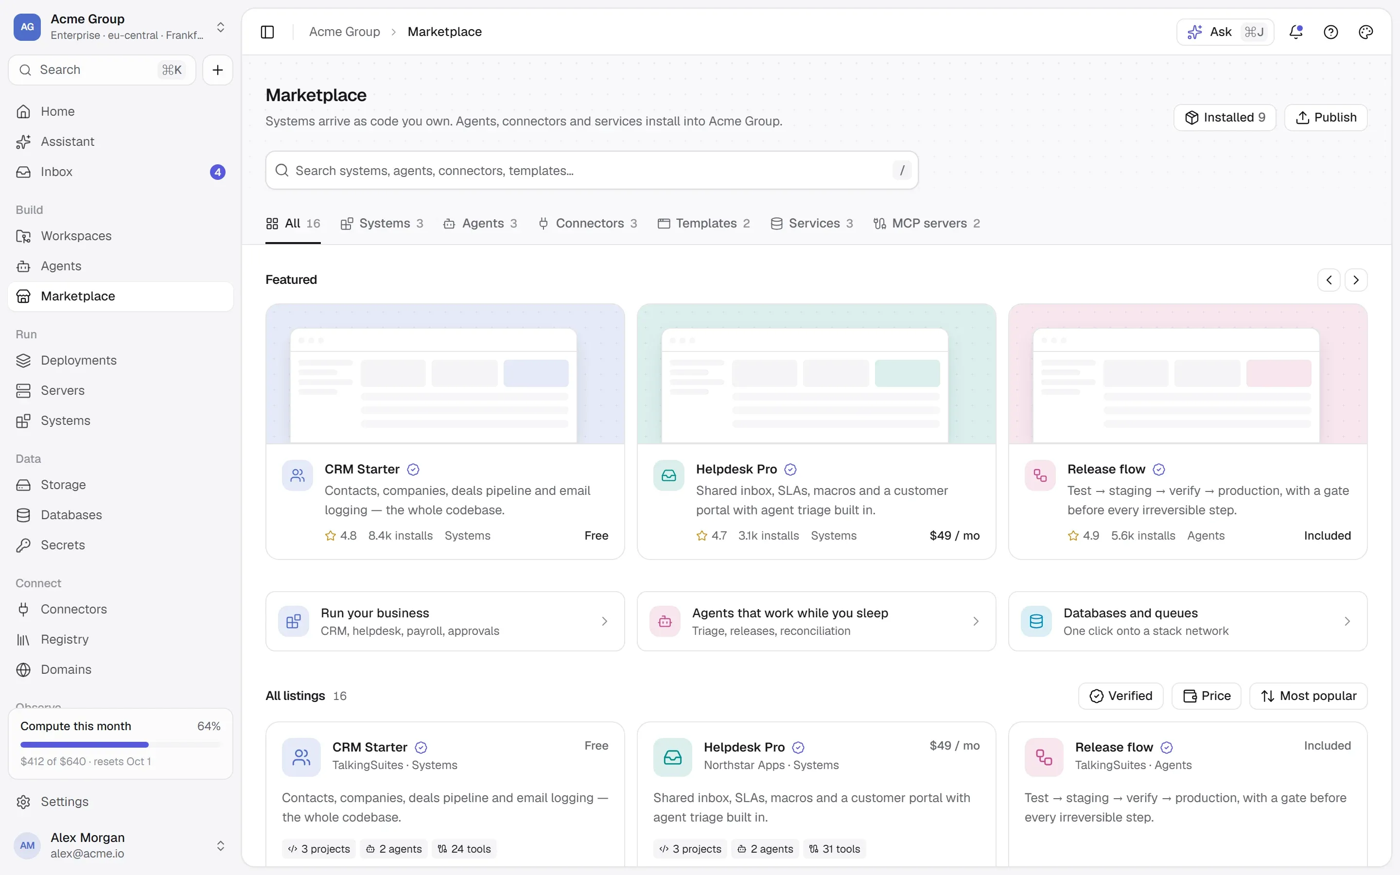The image size is (1400, 875).
Task: Open the Most popular sort dropdown
Action: (1308, 696)
